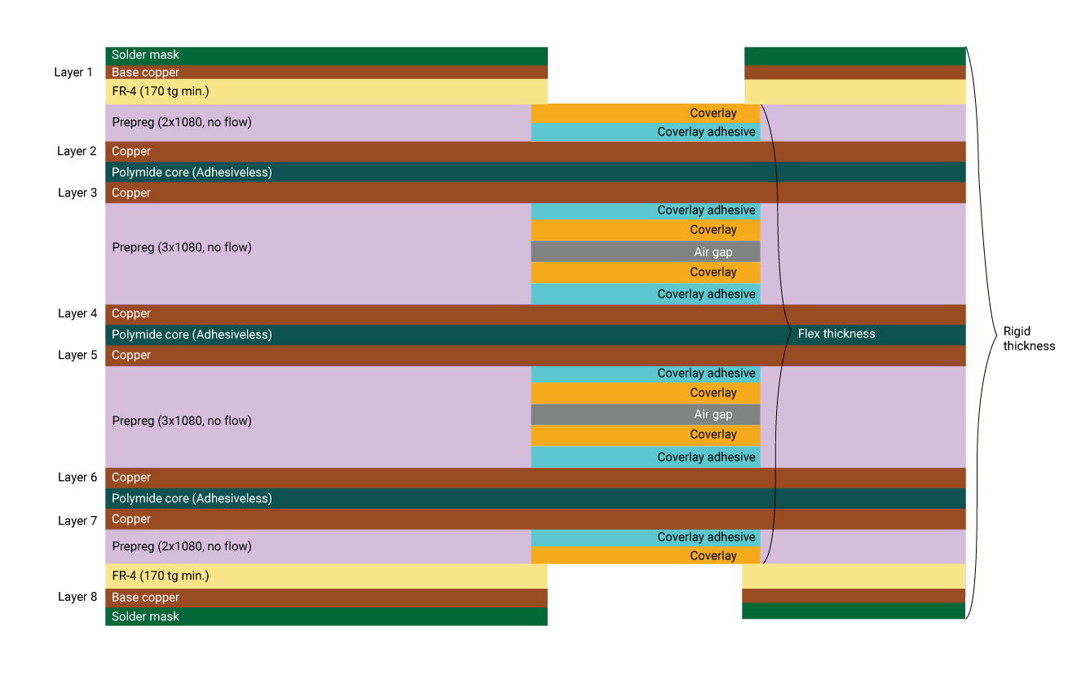Click the lower Air gap strip
Image resolution: width=1068 pixels, height=680 pixels.
(x=644, y=414)
